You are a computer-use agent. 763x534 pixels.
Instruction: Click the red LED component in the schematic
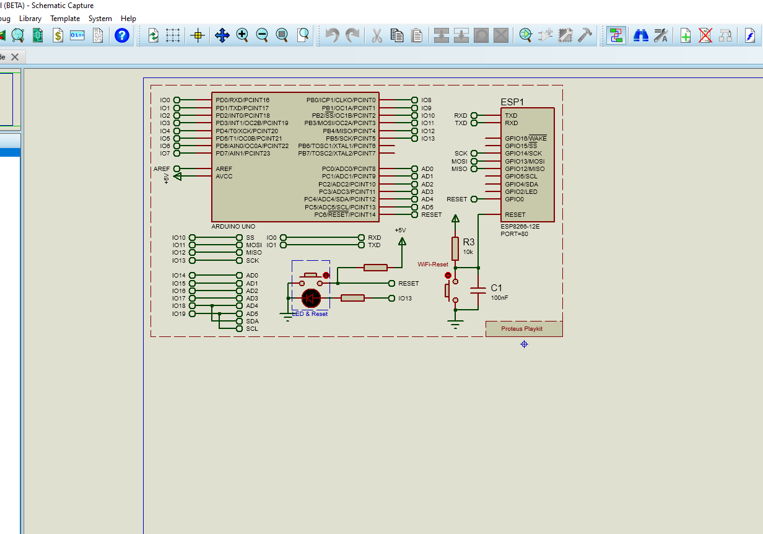click(310, 298)
